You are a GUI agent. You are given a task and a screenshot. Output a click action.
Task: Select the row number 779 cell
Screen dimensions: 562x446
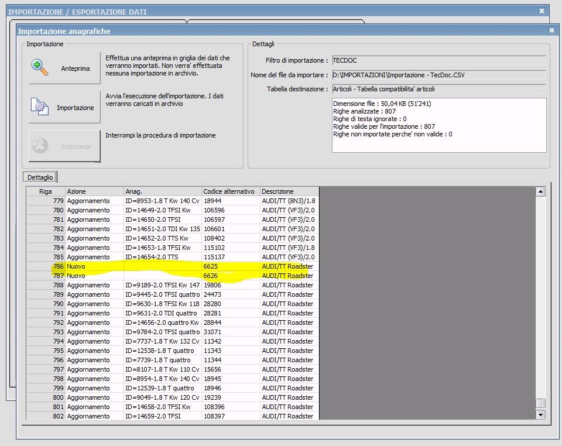tap(46, 201)
